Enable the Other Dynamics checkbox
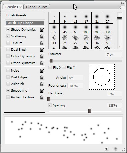This screenshot has height=153, width=127. 8,63
